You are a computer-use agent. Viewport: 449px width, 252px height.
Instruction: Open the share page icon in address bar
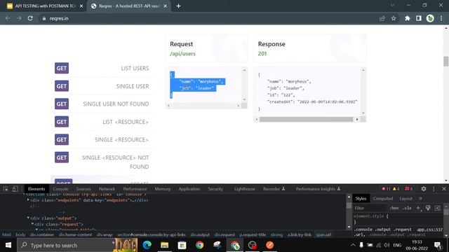382,18
